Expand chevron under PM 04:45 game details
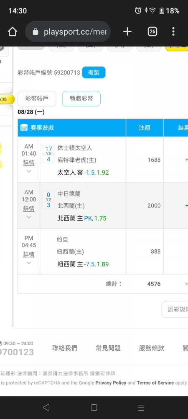This screenshot has width=188, height=419. (x=29, y=263)
